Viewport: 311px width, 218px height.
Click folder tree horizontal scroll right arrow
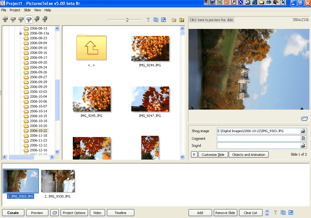pos(52,157)
